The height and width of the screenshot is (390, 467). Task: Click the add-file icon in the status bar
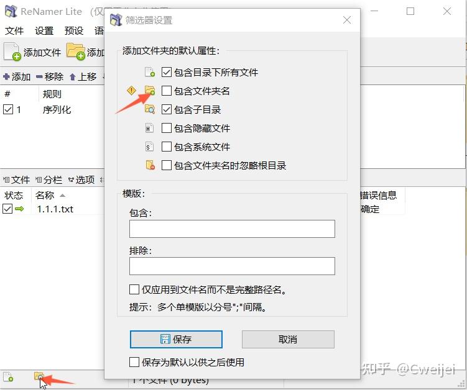coord(8,376)
